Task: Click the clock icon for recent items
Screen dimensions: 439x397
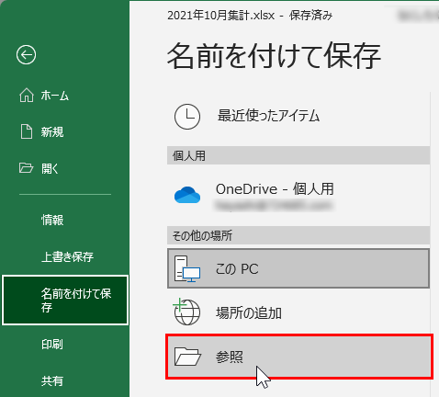Action: pos(187,117)
